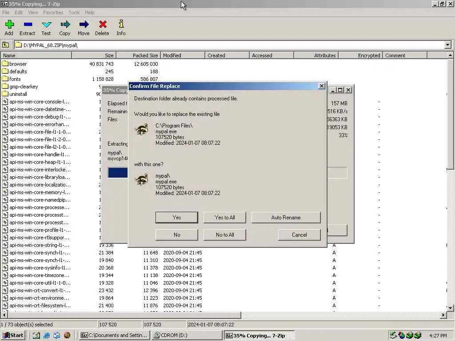Switch to the CDROM (D:) taskbar window
The image size is (455, 341).
[187, 335]
